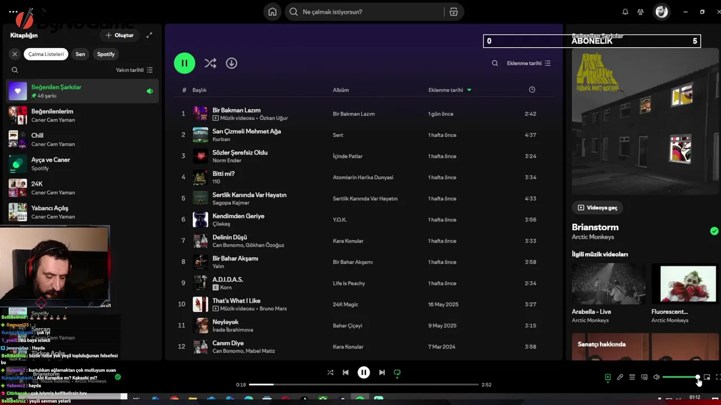The image size is (721, 405).
Task: Adjust the volume slider
Action: coord(680,377)
